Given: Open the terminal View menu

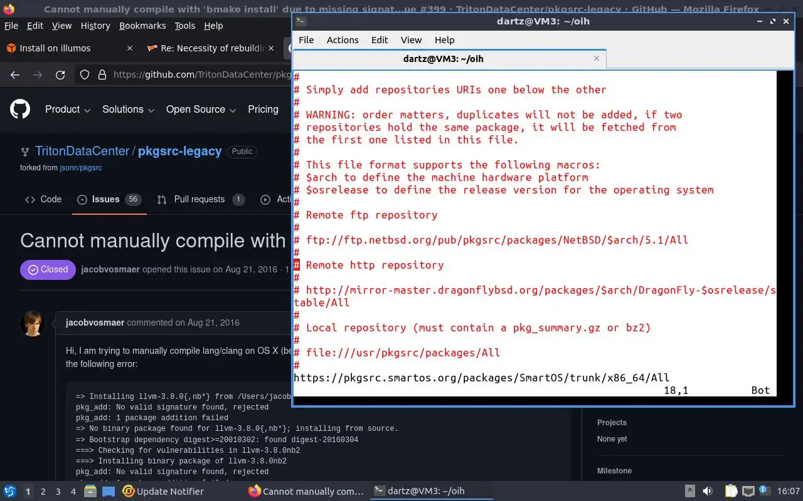Looking at the screenshot, I should pos(411,39).
